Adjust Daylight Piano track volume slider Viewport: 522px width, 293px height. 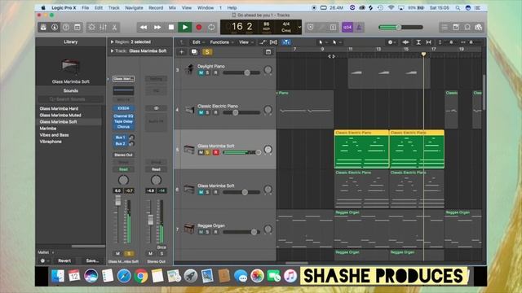coord(241,72)
